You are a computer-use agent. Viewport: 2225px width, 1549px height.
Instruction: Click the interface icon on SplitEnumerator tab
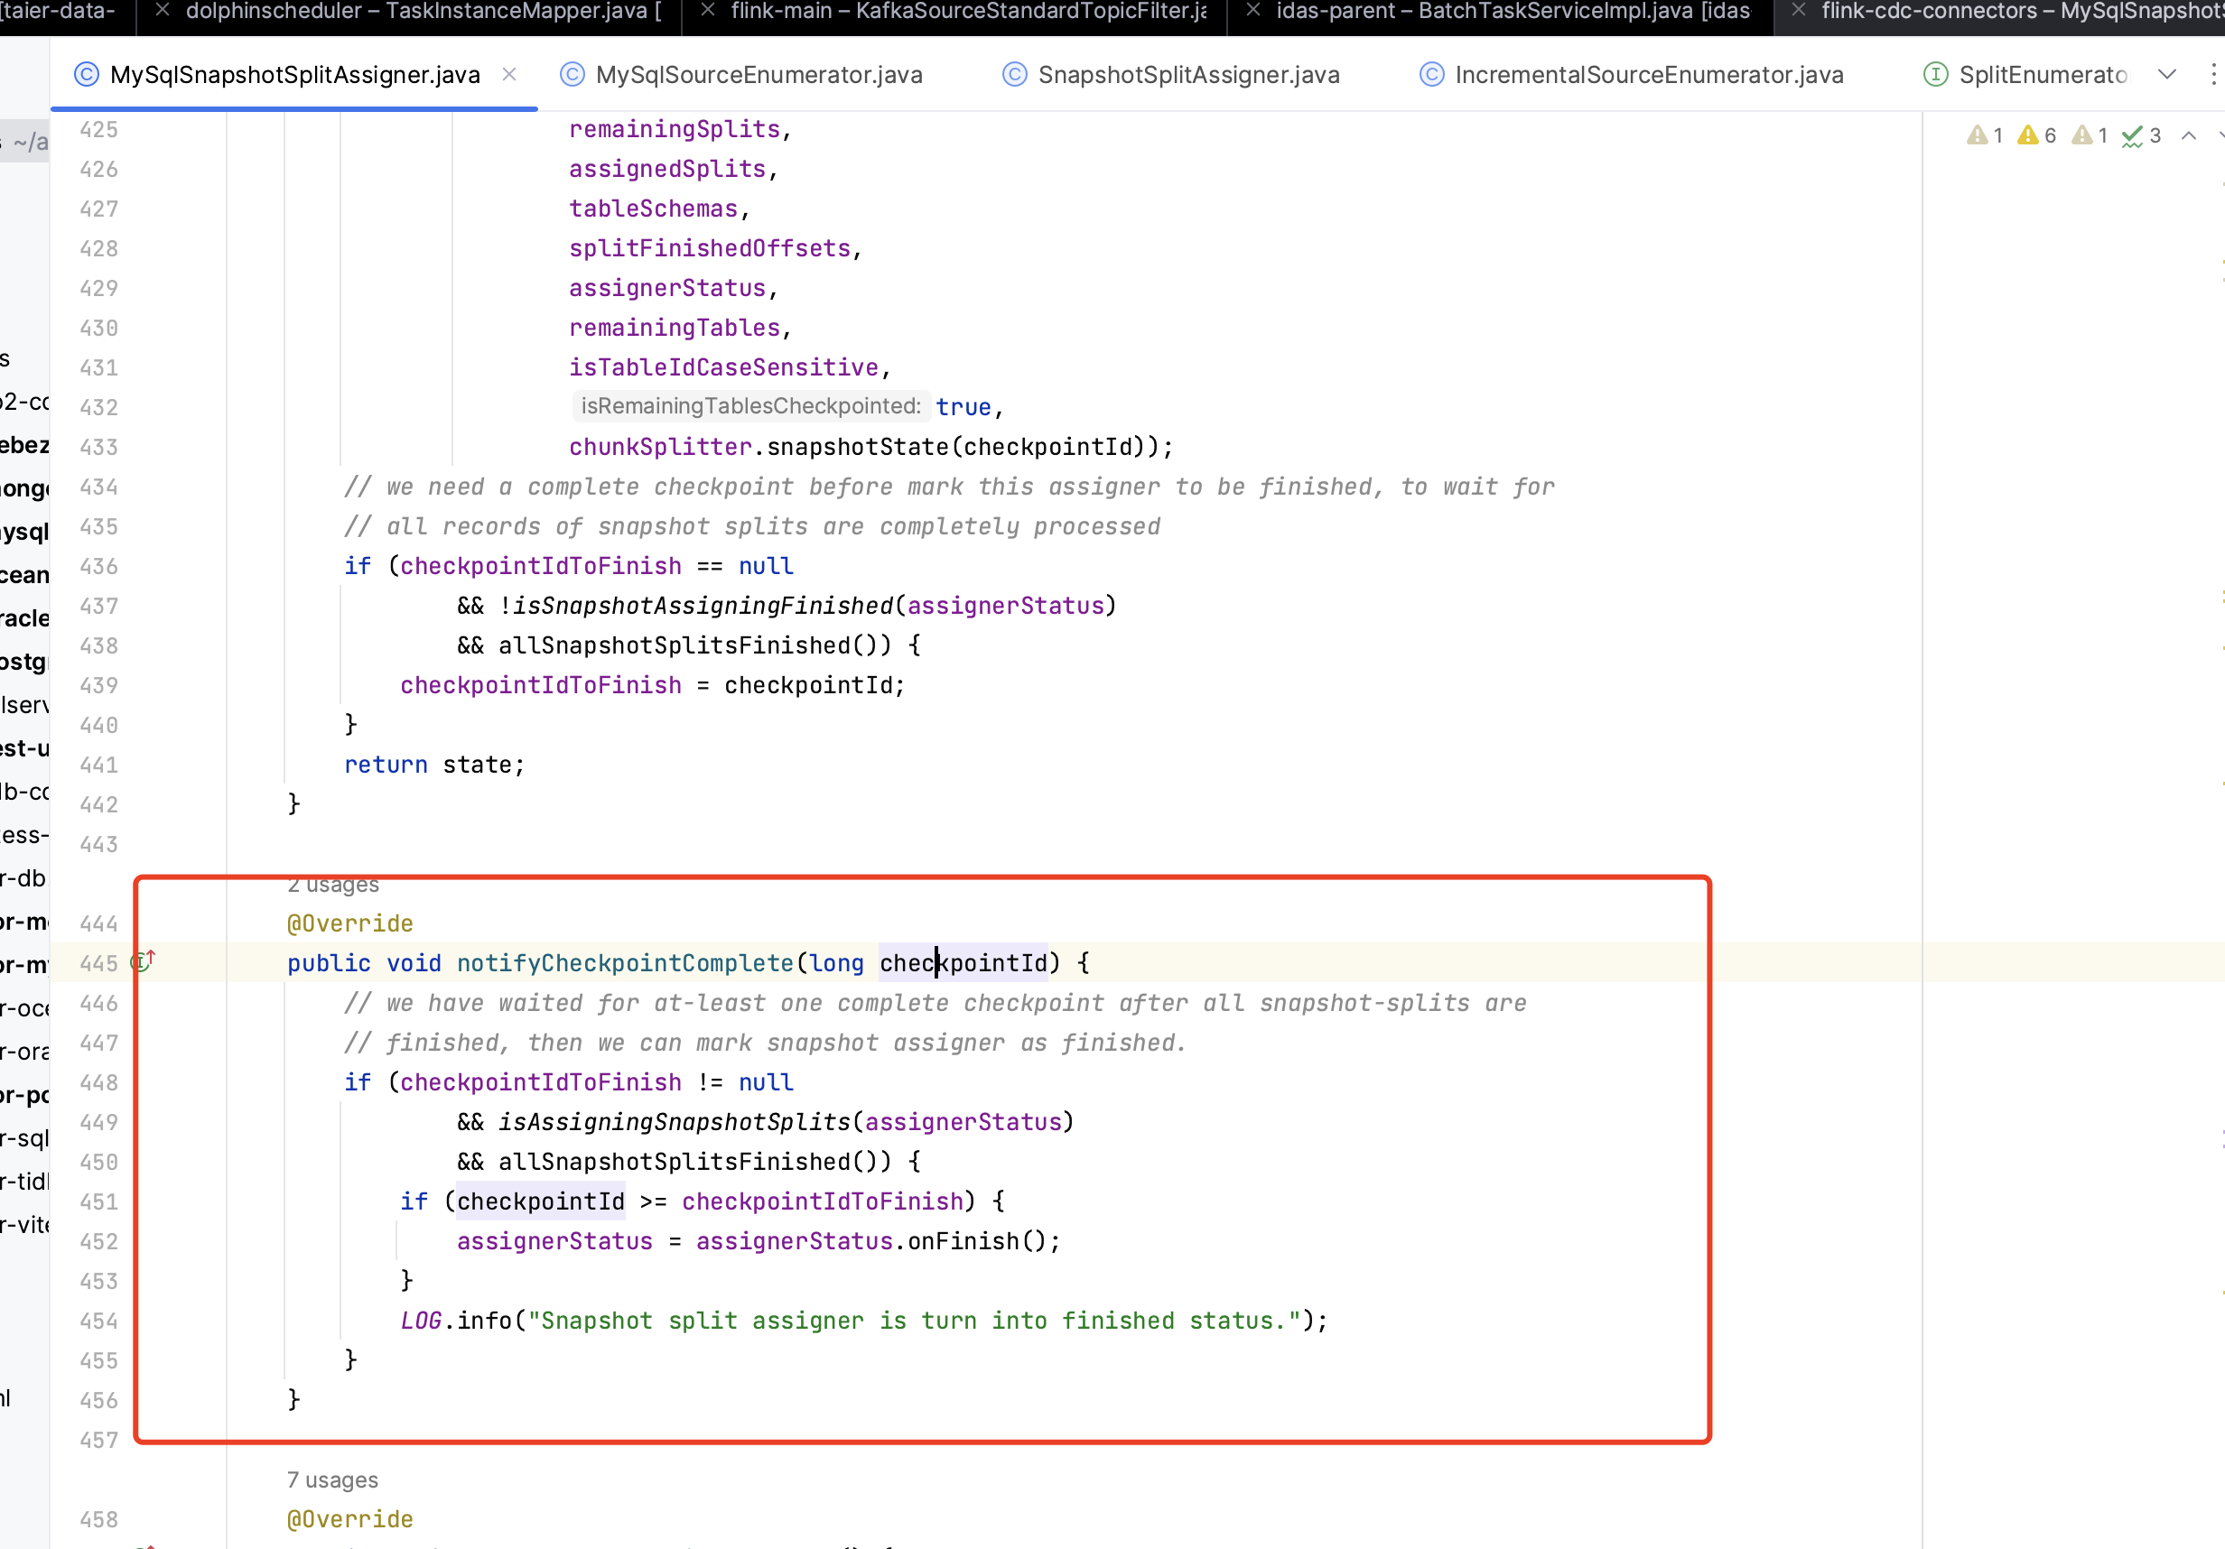tap(1935, 75)
